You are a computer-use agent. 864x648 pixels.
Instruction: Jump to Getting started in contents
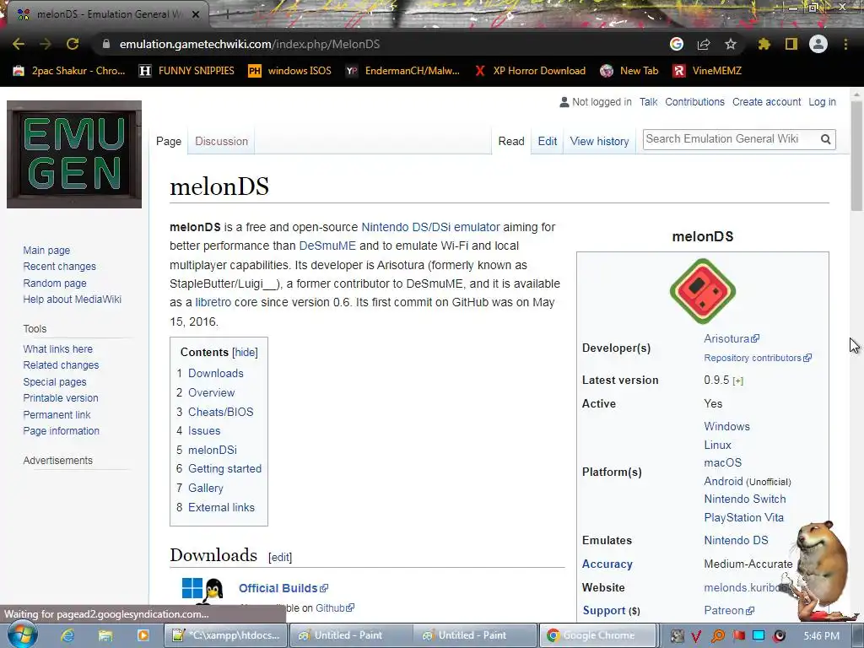(224, 469)
